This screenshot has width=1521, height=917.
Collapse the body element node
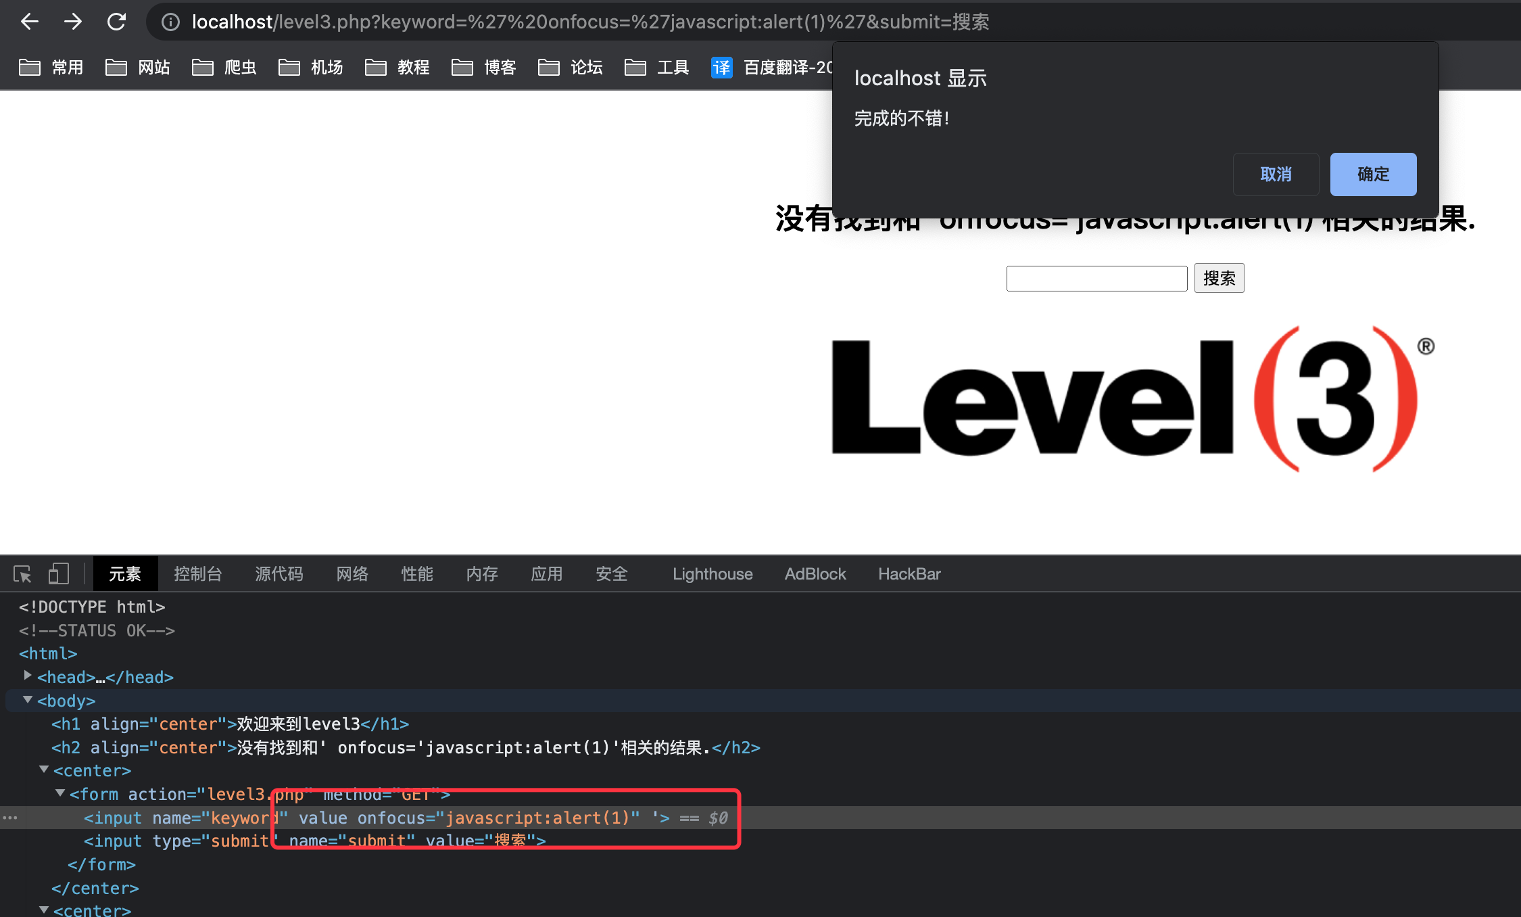(x=28, y=700)
